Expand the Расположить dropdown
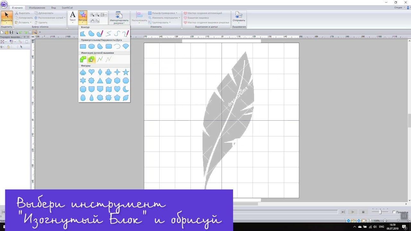The image size is (411, 231). tap(139, 18)
